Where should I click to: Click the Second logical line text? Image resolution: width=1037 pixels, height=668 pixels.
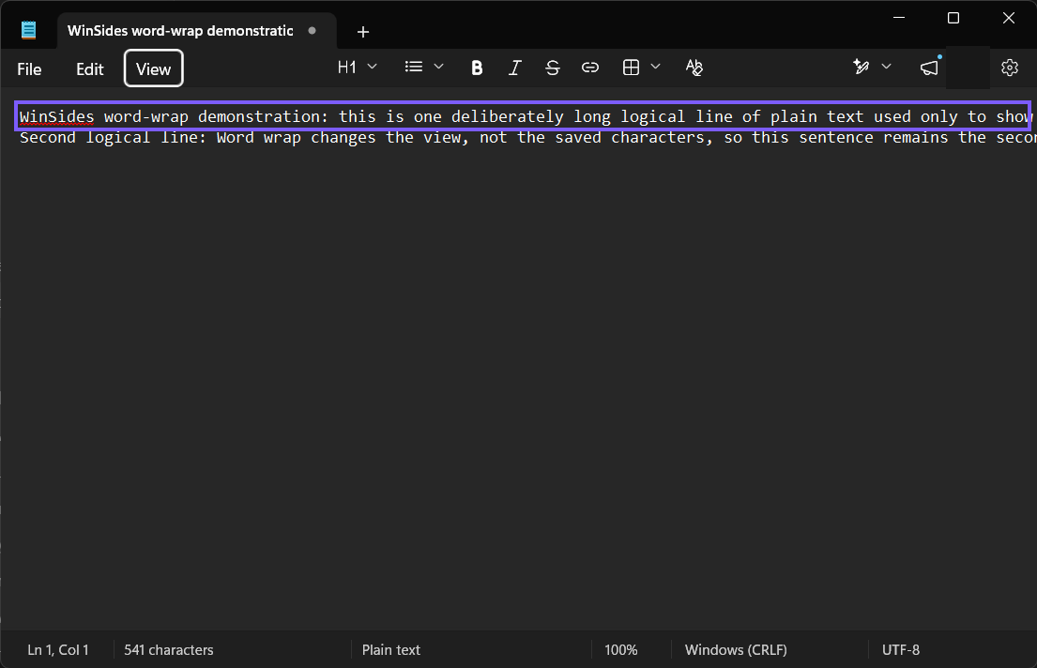coord(527,138)
